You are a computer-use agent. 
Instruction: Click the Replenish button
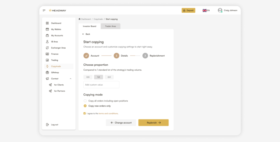[x=153, y=123]
